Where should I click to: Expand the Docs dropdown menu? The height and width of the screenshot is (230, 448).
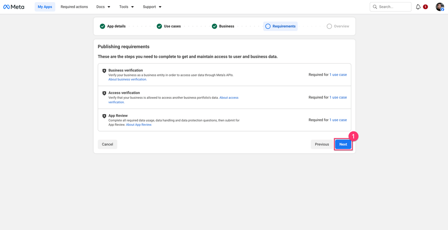pos(103,7)
